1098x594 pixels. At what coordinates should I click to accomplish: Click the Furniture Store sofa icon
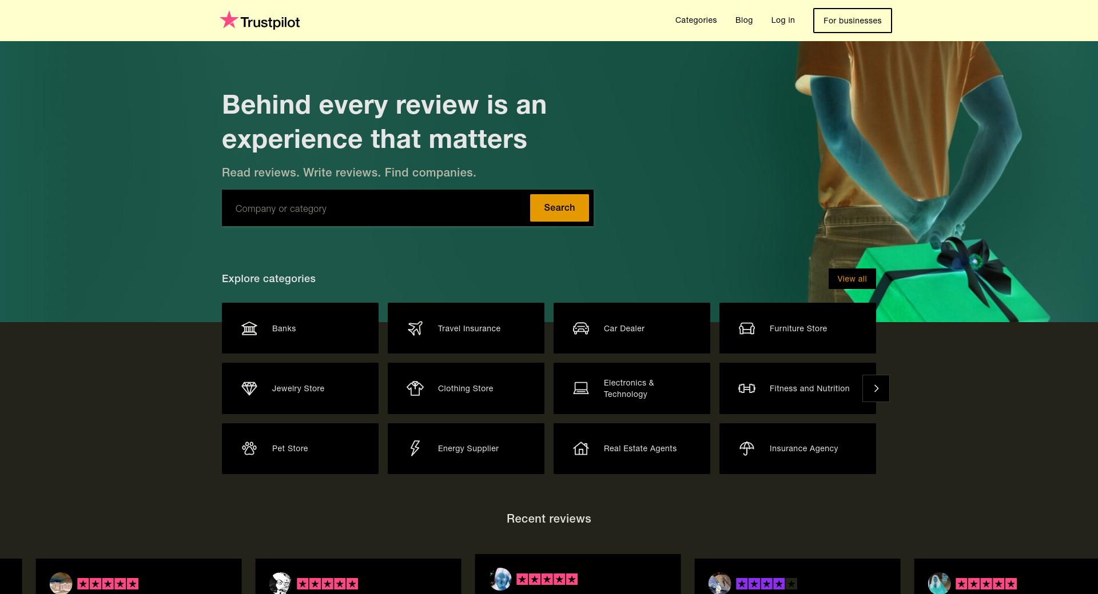(x=747, y=328)
